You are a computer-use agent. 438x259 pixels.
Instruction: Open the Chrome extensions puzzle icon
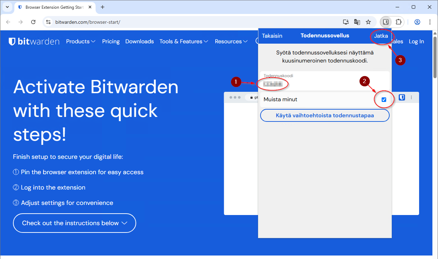click(398, 22)
